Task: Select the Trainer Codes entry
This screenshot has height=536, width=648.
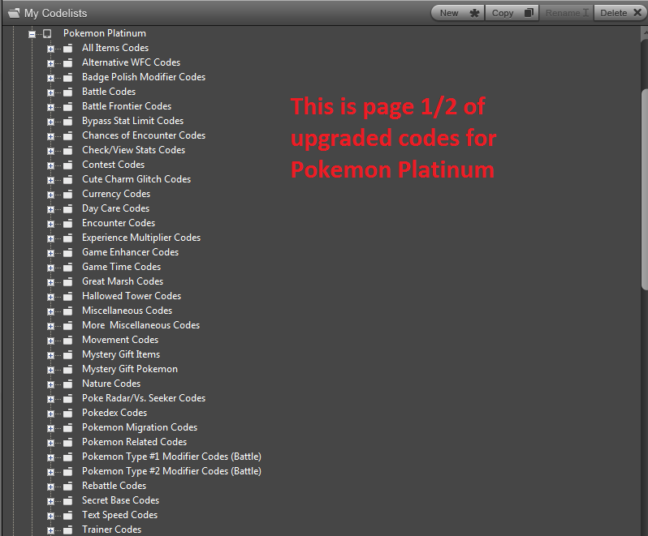Action: pyautogui.click(x=111, y=530)
